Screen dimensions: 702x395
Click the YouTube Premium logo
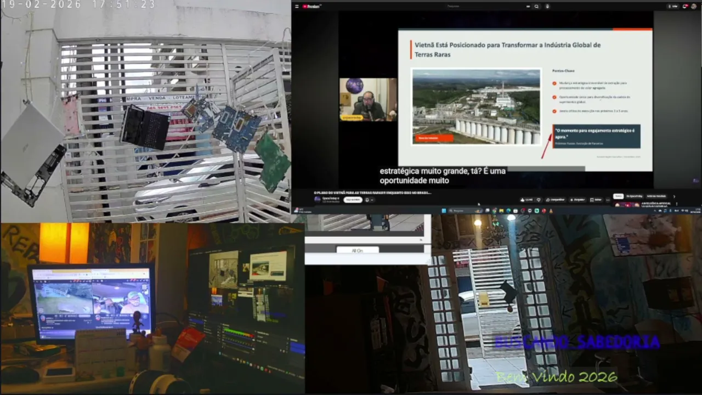(312, 7)
